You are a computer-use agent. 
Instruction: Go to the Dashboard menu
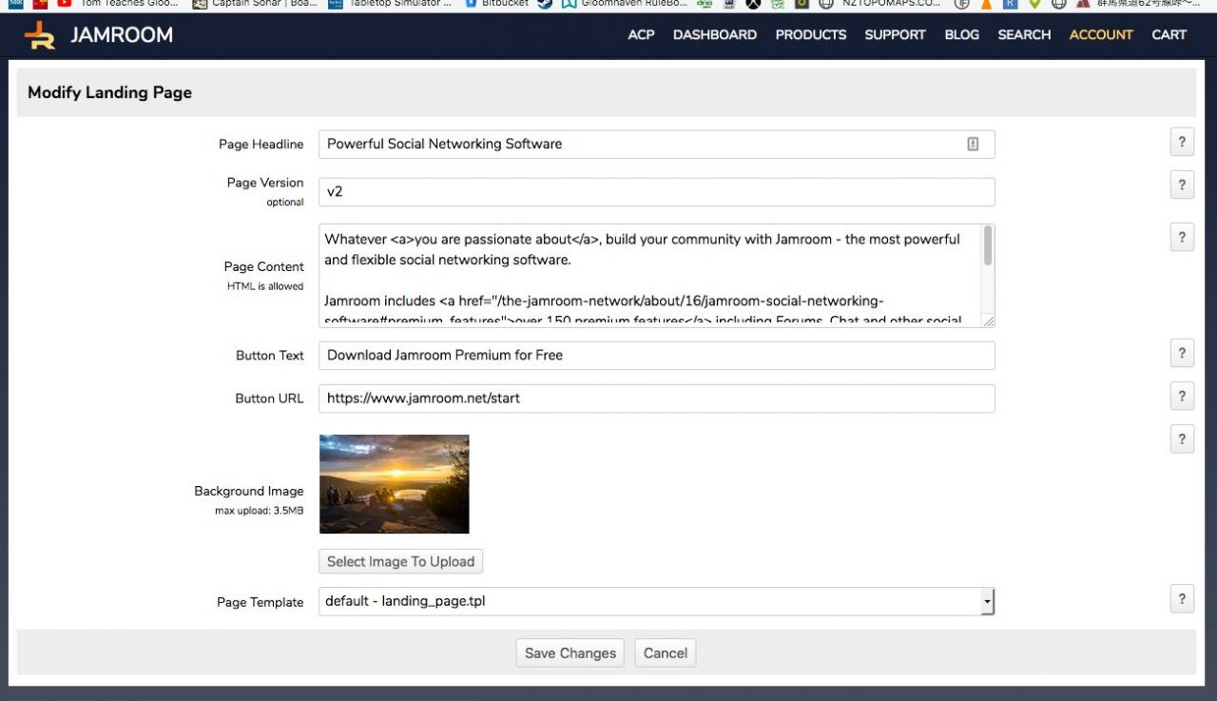pyautogui.click(x=714, y=35)
